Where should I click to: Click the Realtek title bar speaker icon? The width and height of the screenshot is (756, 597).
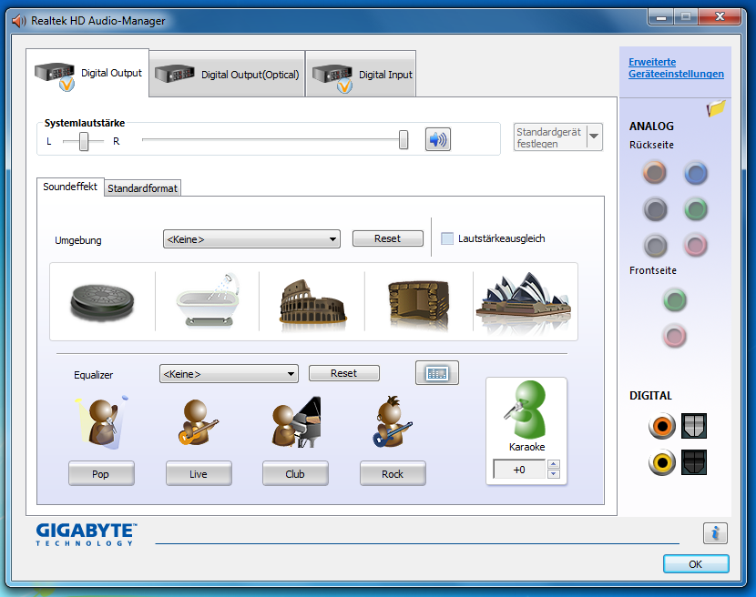click(19, 21)
